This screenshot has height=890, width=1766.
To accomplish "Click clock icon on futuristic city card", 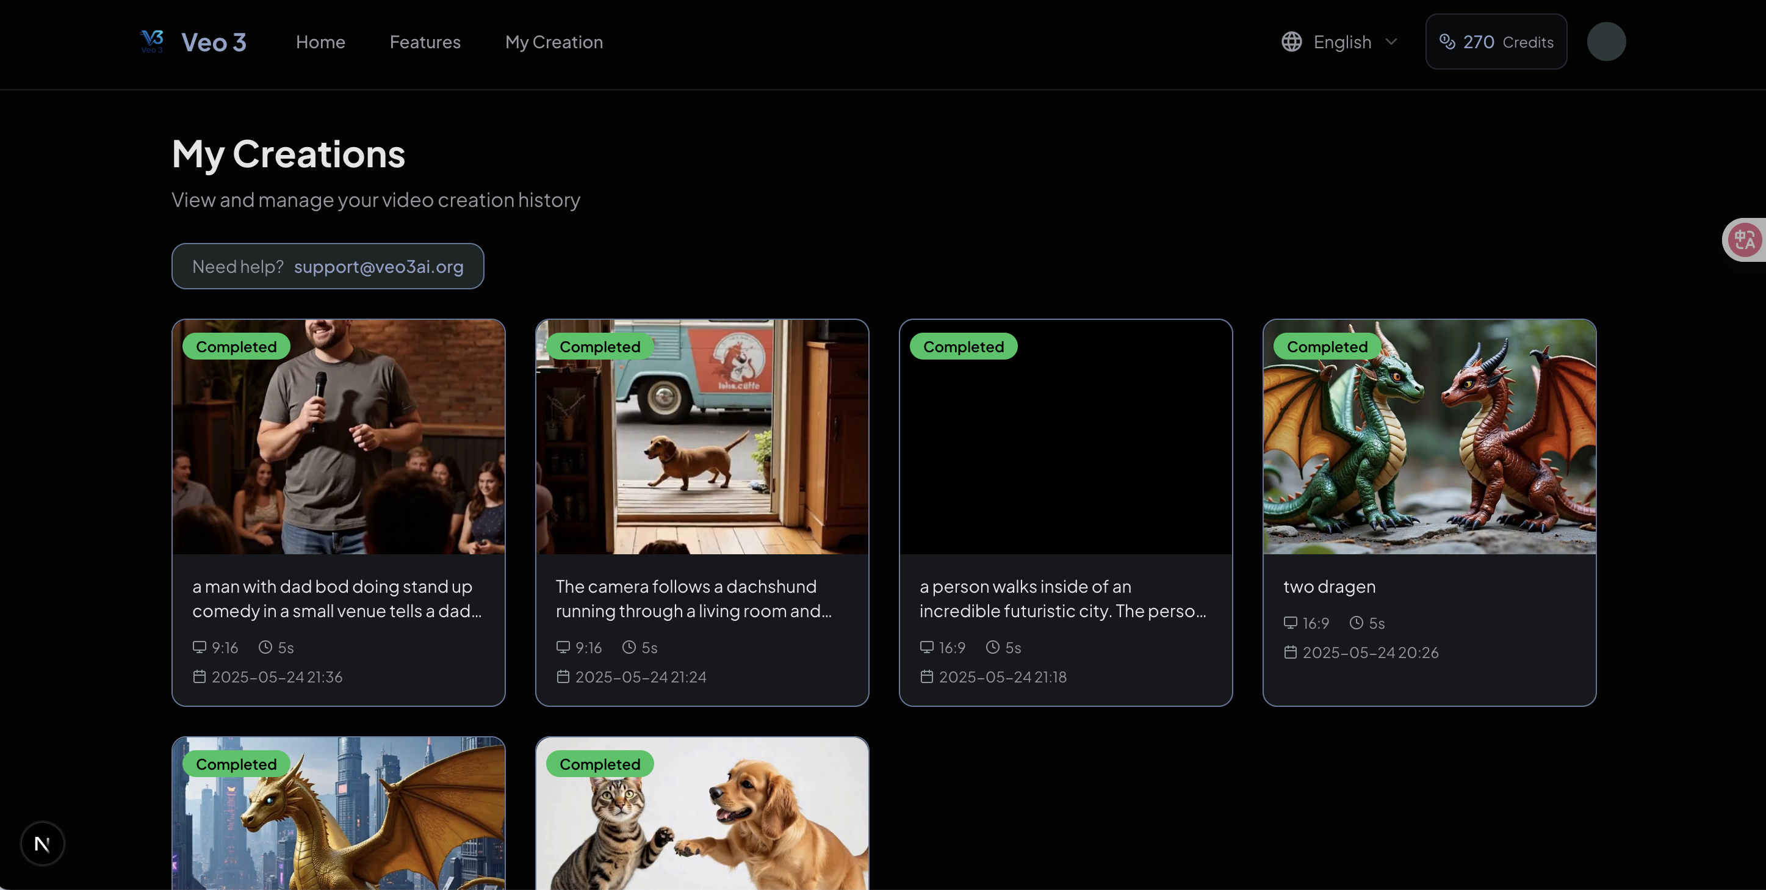I will coord(993,646).
